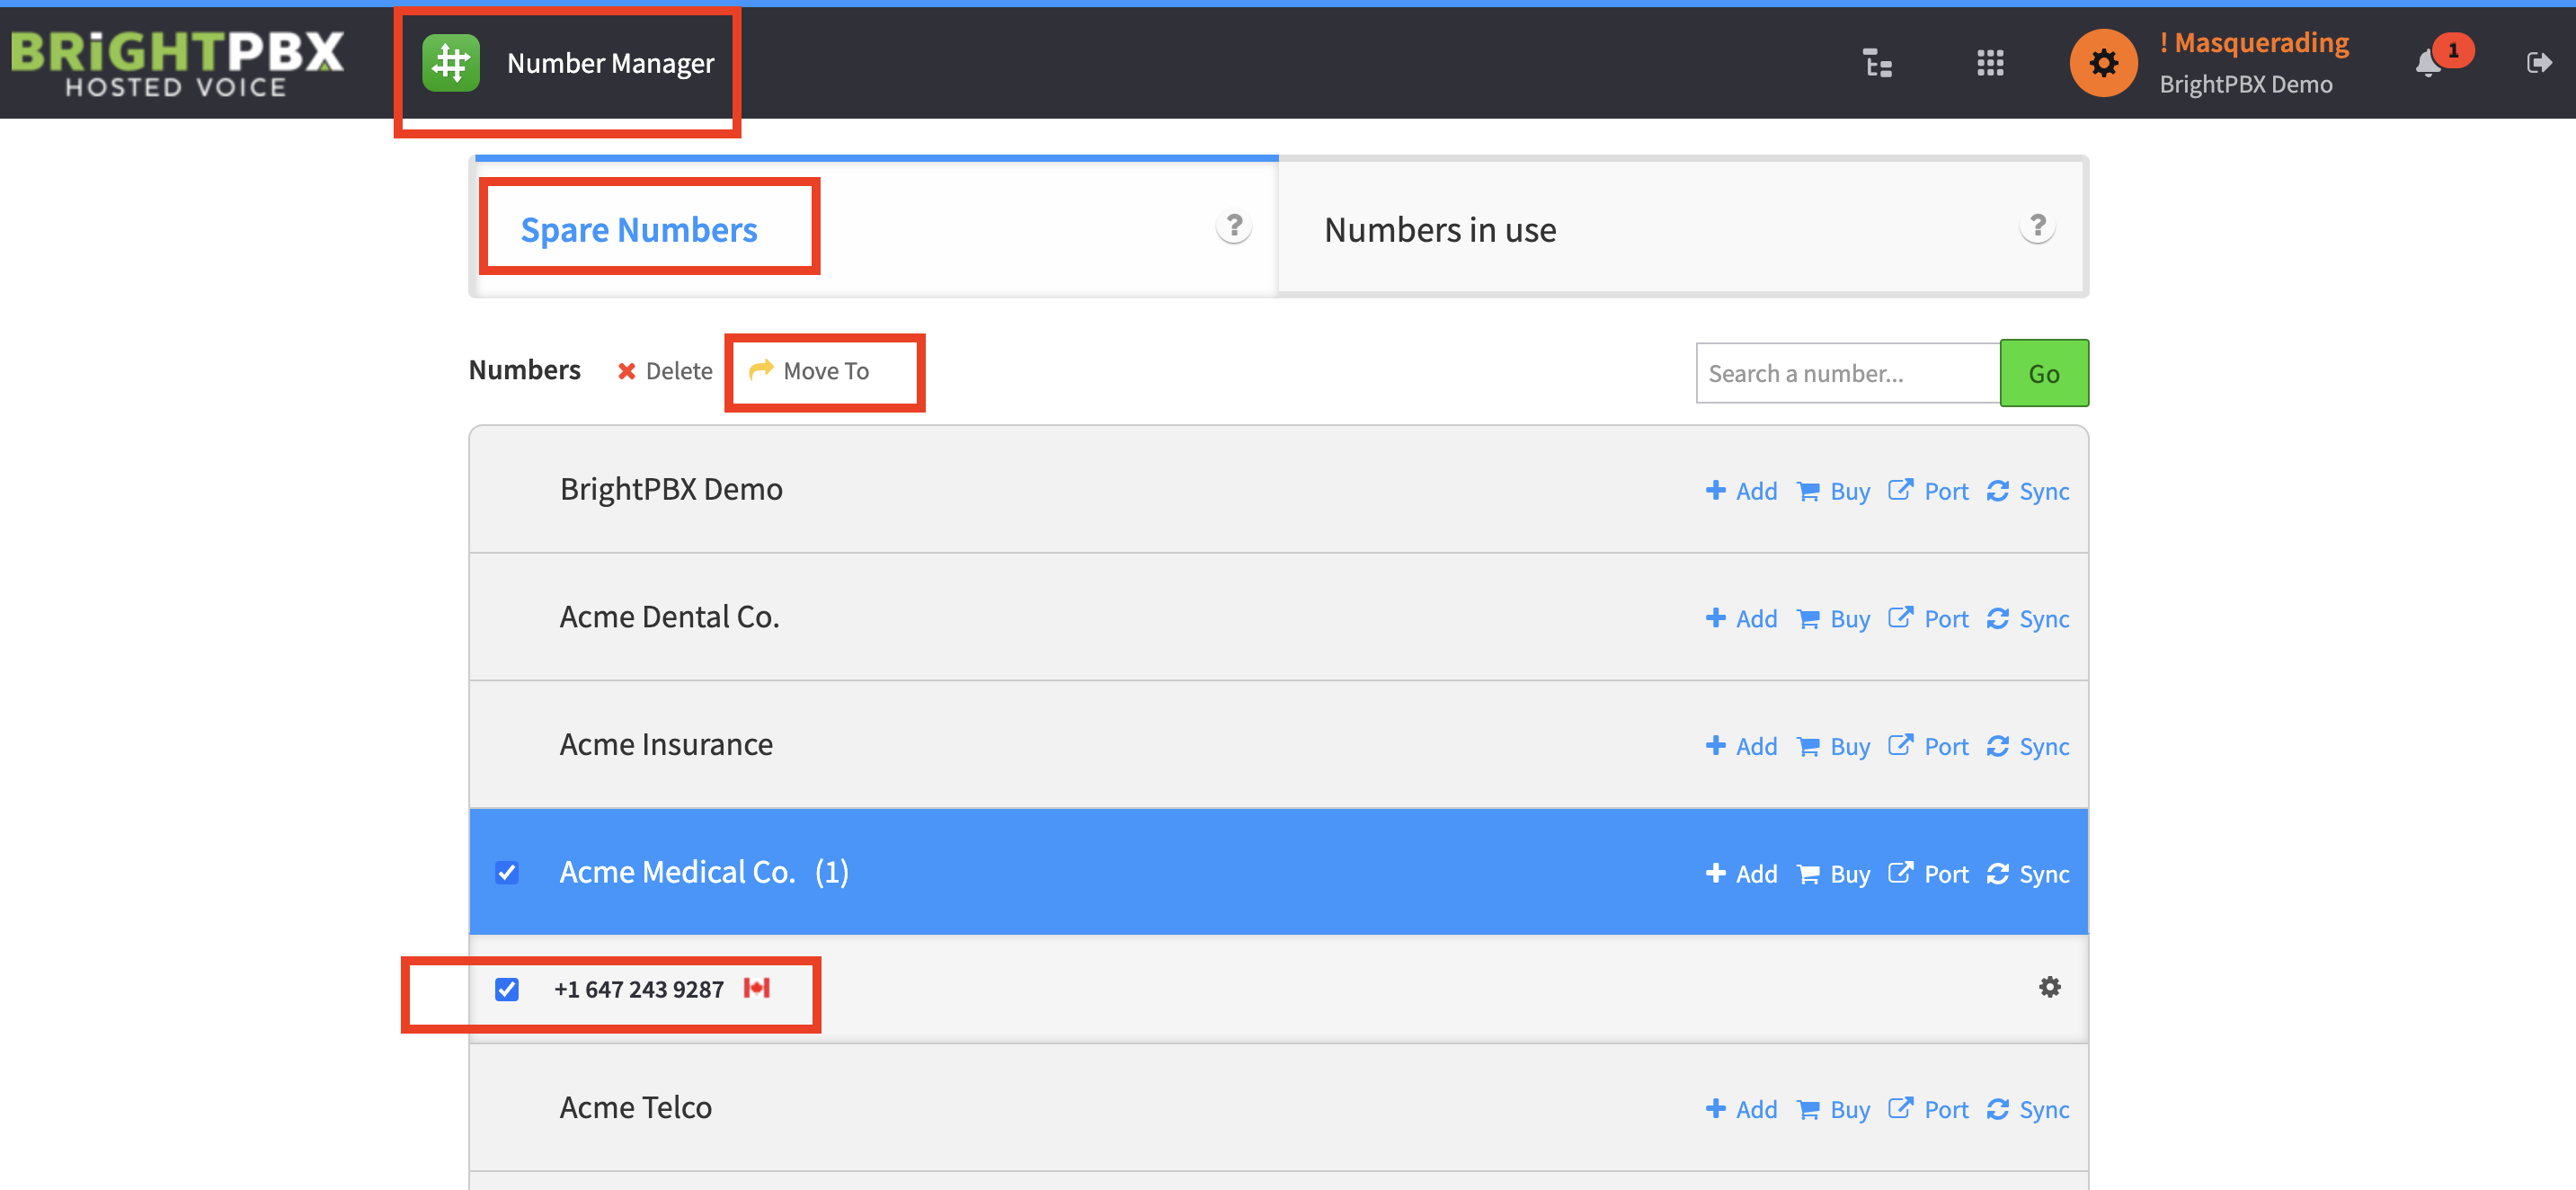Buy a number for Acme Insurance
2576x1190 pixels.
pos(1833,746)
